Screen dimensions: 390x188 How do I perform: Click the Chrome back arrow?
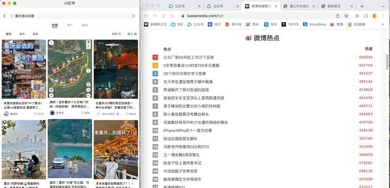coord(146,16)
